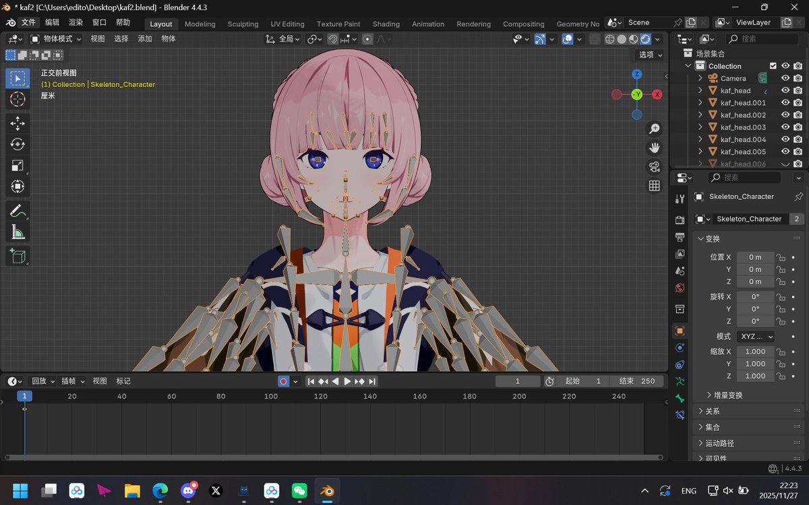Screen dimensions: 809x505
Task: Open the World properties tab icon
Action: (680, 288)
